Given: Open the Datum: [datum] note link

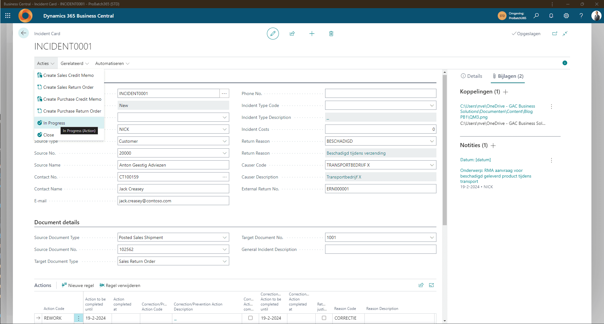Looking at the screenshot, I should click(x=475, y=160).
